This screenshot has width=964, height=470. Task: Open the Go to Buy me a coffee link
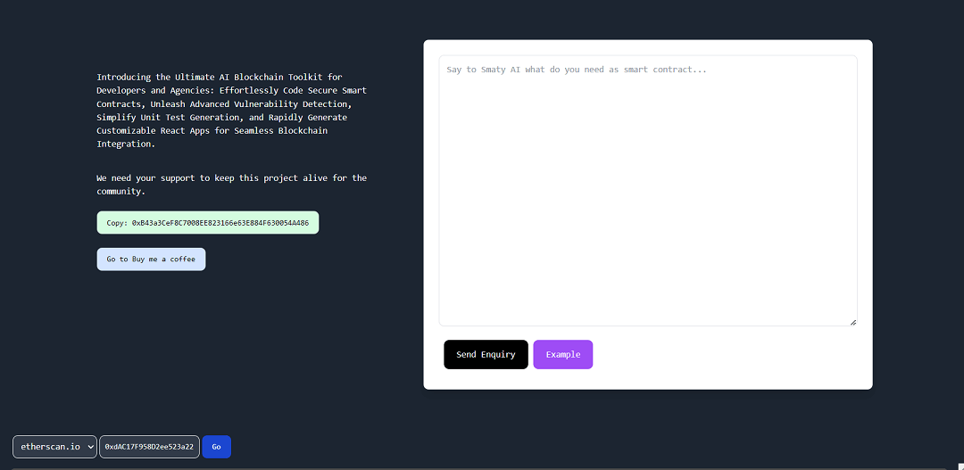point(151,260)
